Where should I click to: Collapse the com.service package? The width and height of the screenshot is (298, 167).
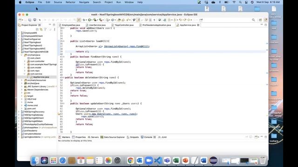coord(25,74)
